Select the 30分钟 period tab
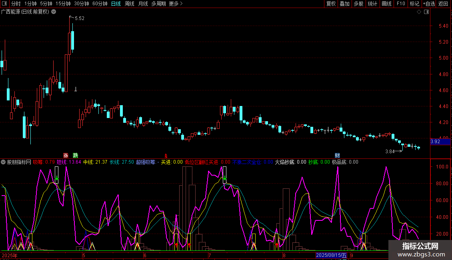 tap(82, 4)
